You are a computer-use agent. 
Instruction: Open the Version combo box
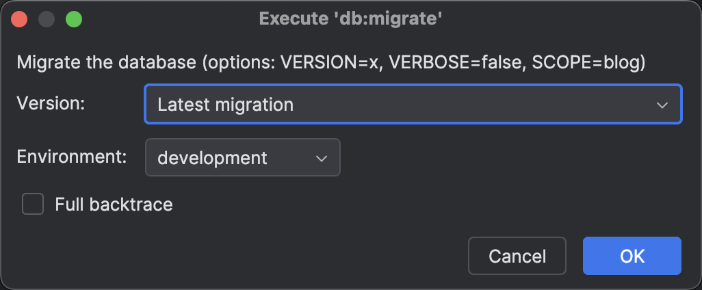pyautogui.click(x=413, y=105)
